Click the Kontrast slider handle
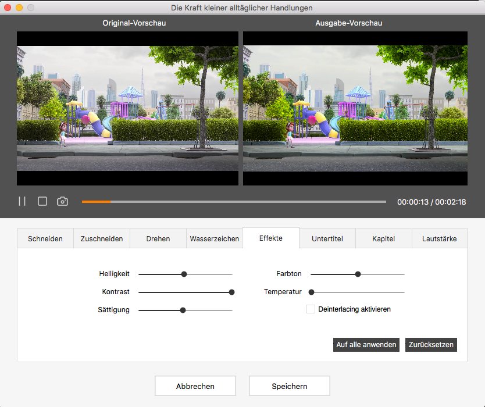This screenshot has height=407, width=485. click(x=233, y=292)
